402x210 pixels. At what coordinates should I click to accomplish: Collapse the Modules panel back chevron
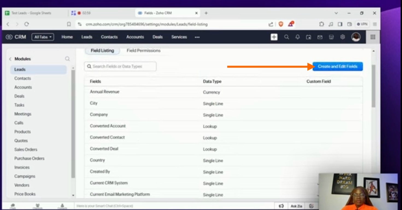(10, 59)
